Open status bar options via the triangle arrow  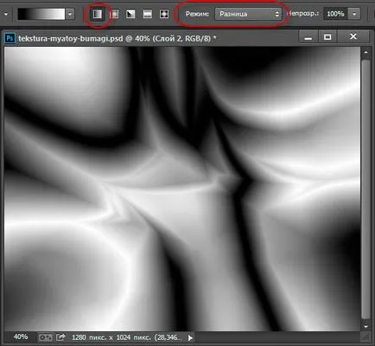(190, 337)
